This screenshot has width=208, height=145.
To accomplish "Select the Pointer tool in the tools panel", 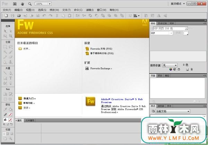I will coord(5,31).
